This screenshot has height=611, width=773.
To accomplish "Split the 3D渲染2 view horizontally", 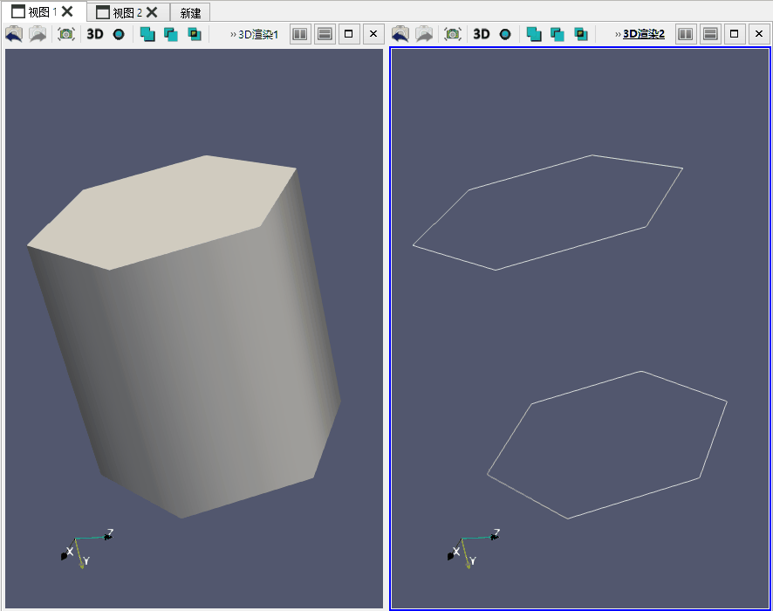I will pyautogui.click(x=686, y=34).
